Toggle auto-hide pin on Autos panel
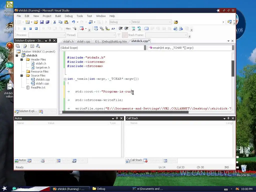The height and width of the screenshot is (192, 256). point(117,118)
